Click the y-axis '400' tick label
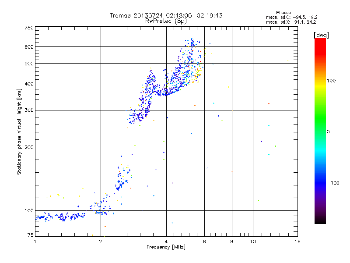The height and width of the screenshot is (263, 350). (x=29, y=84)
